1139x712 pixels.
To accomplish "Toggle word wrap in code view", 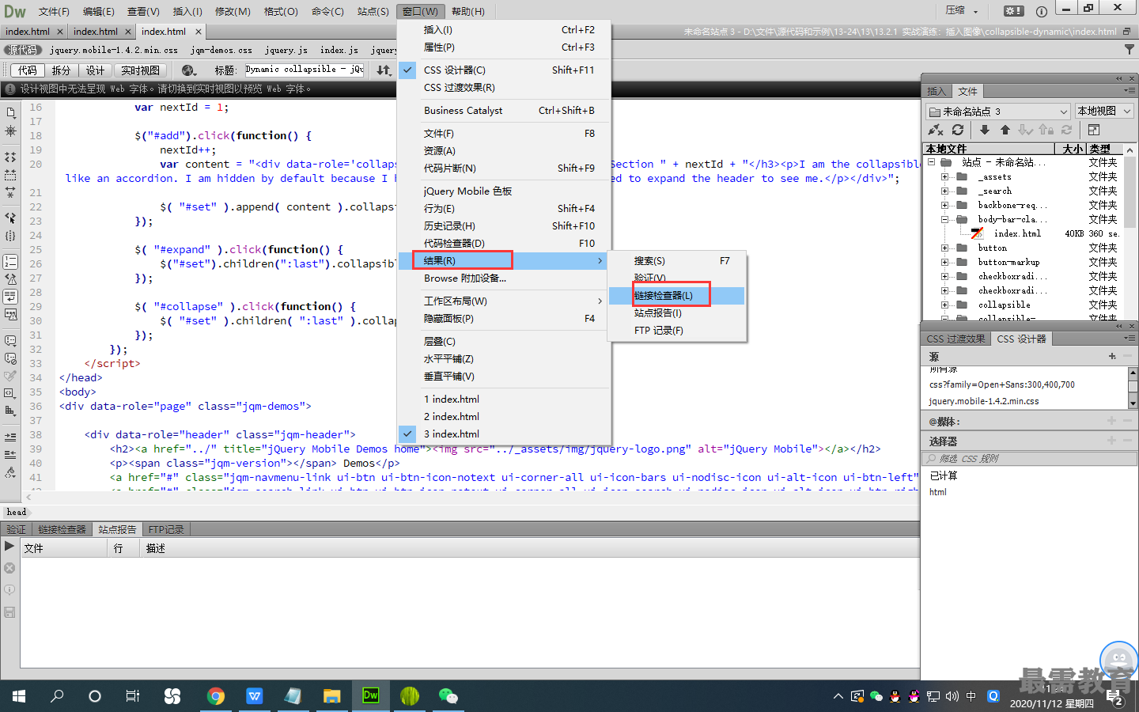I will (10, 296).
